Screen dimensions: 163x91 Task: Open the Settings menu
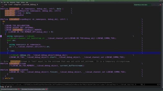[23, 2]
